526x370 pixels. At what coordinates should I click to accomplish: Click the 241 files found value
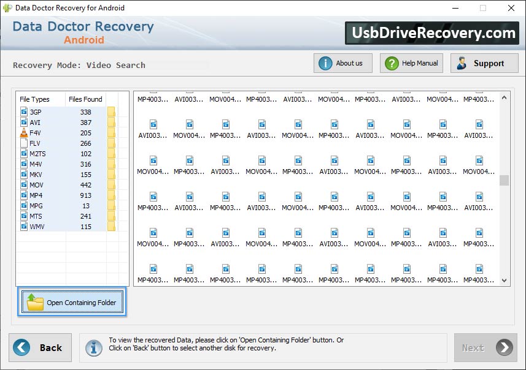tap(86, 216)
